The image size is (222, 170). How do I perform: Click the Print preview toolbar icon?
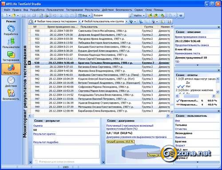[41, 15]
